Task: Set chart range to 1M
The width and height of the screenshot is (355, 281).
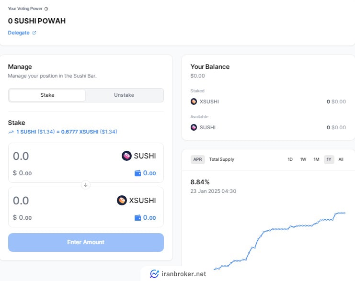Action: click(316, 159)
